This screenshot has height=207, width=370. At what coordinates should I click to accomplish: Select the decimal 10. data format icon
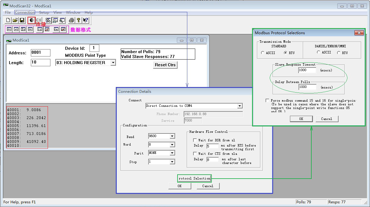tap(16, 29)
